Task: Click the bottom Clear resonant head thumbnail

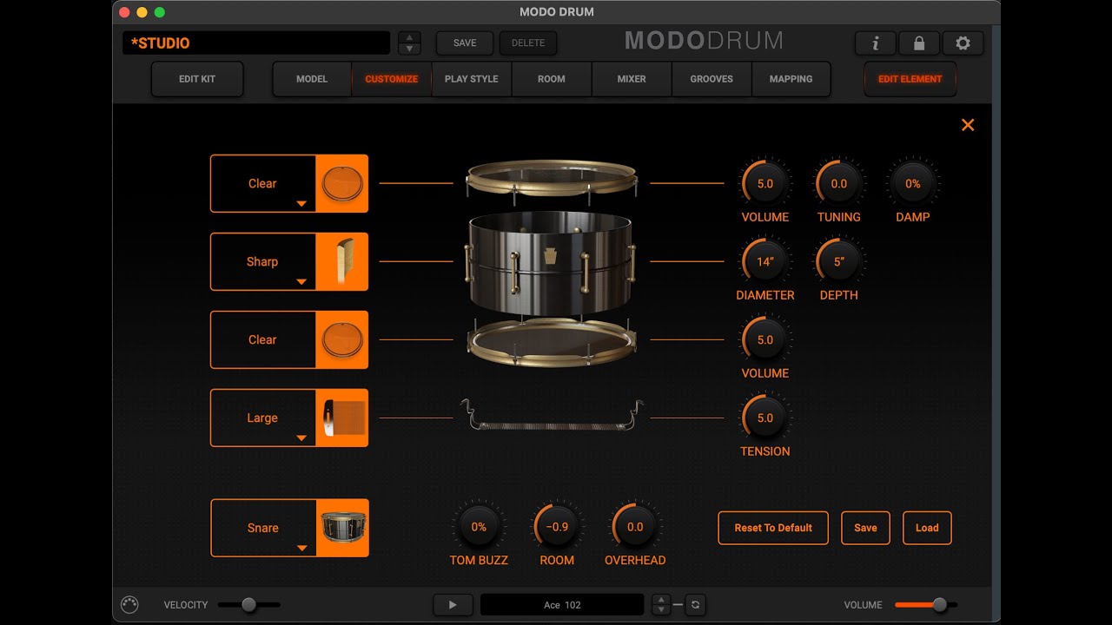Action: click(341, 339)
